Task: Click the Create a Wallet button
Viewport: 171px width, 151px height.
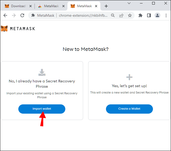Action: (x=129, y=109)
